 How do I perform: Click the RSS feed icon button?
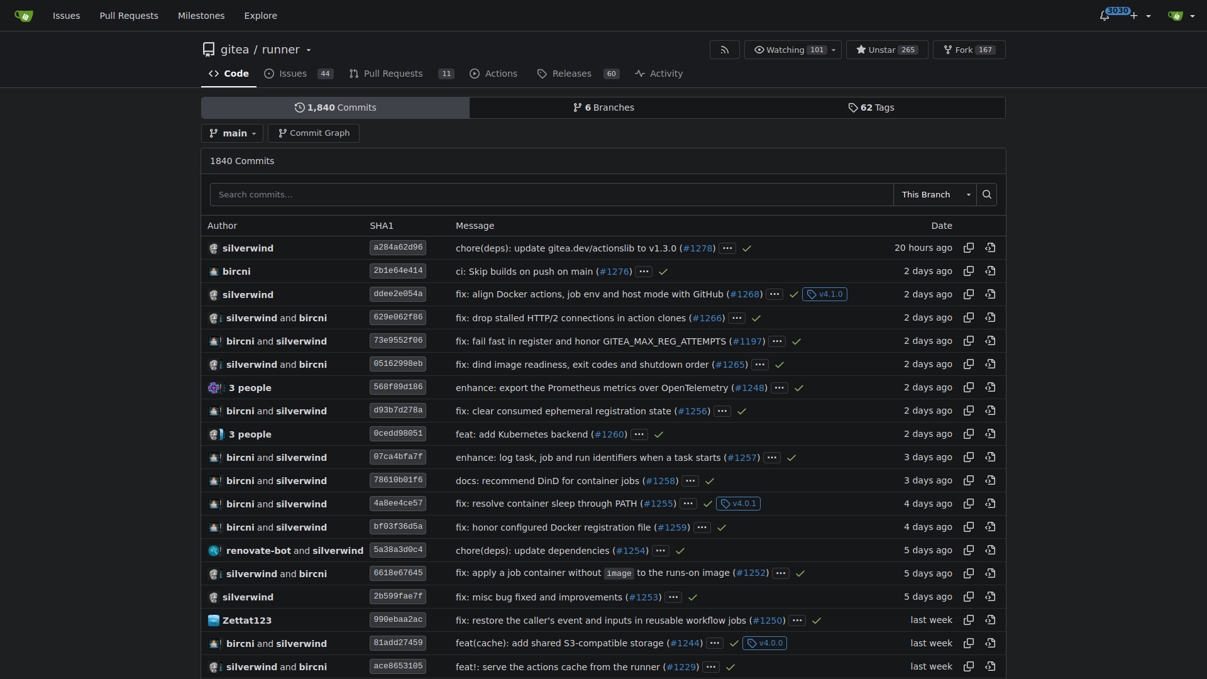pyautogui.click(x=725, y=50)
